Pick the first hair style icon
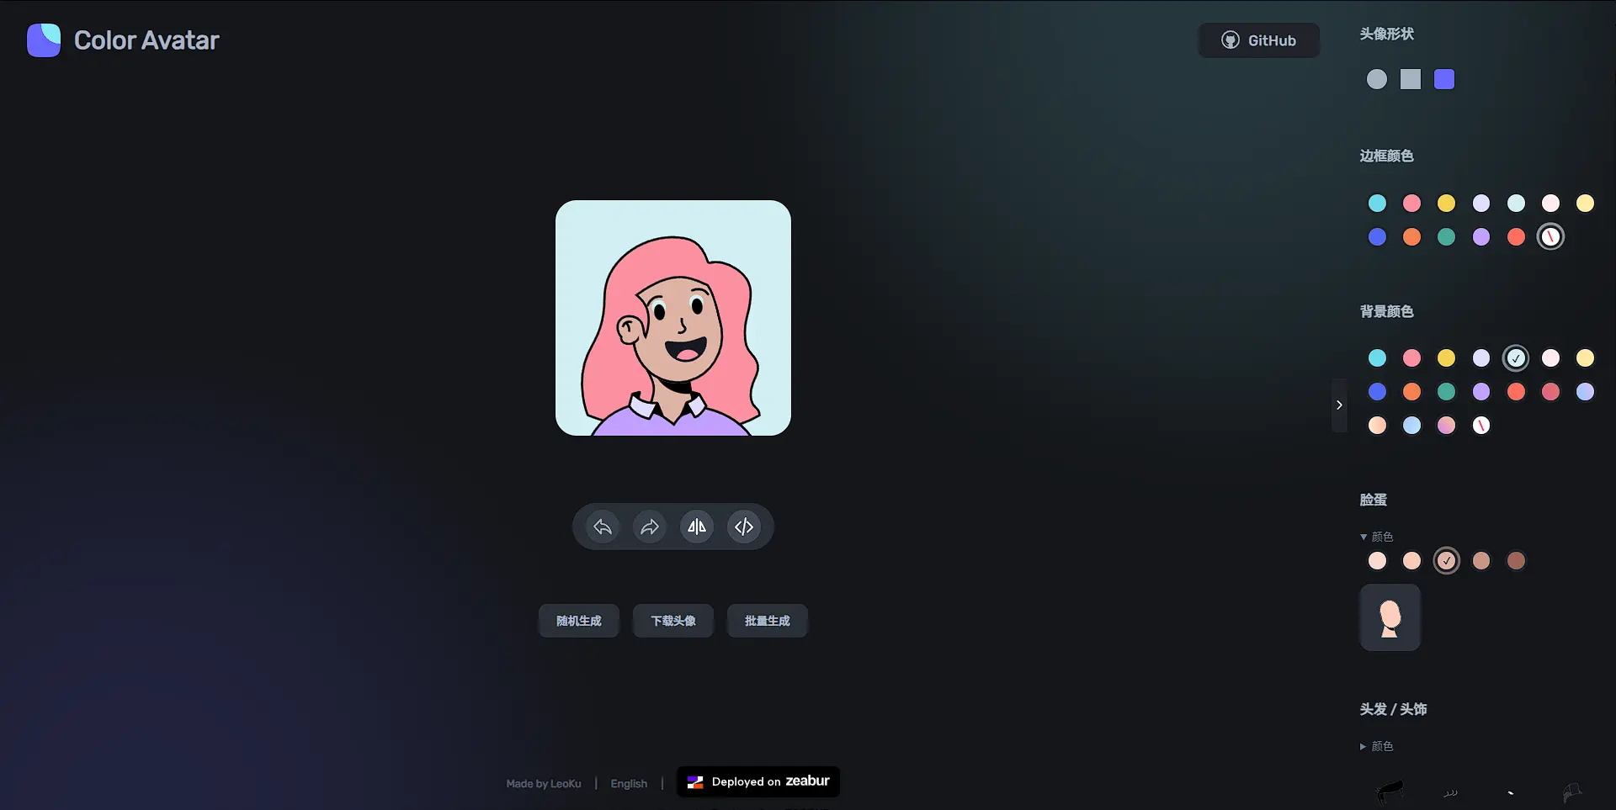Image resolution: width=1616 pixels, height=810 pixels. (1390, 791)
